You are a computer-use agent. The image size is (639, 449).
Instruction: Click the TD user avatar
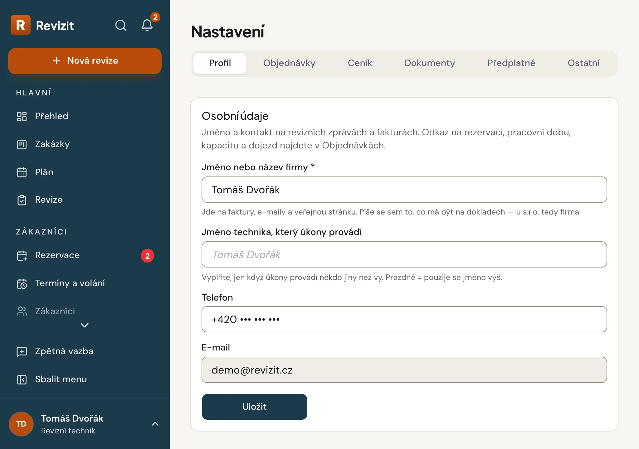(x=21, y=424)
